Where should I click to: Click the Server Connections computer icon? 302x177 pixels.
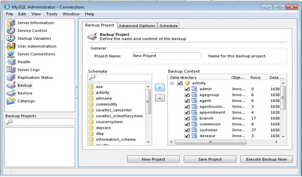[11, 54]
